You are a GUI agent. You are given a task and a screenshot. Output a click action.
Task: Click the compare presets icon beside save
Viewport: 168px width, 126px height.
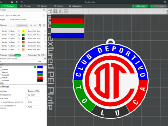(45, 55)
